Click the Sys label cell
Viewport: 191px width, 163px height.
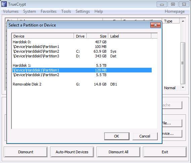pyautogui.click(x=113, y=51)
